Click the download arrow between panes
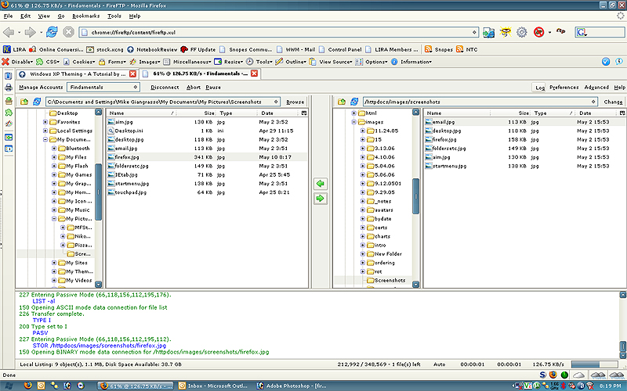This screenshot has height=391, width=627. [320, 184]
